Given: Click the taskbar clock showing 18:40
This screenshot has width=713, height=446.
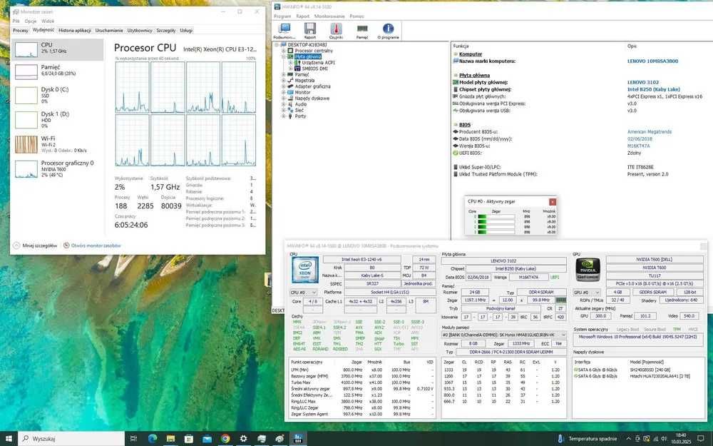Looking at the screenshot, I should point(681,439).
